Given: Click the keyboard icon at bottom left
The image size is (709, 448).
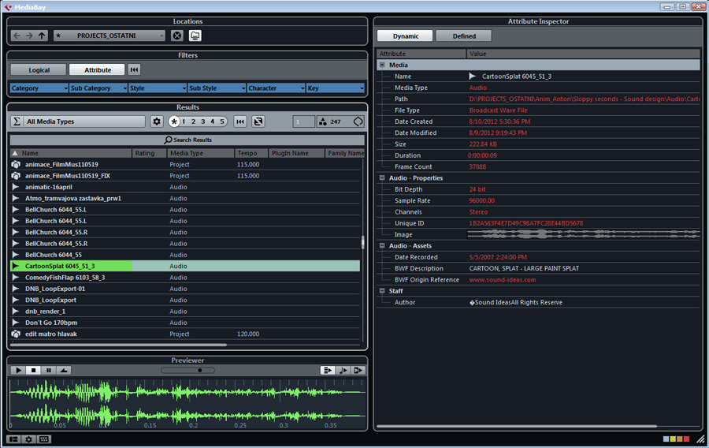Looking at the screenshot, I should [44, 439].
